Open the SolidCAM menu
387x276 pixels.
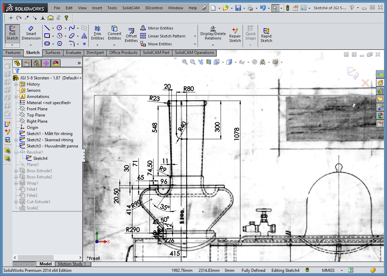[x=131, y=8]
